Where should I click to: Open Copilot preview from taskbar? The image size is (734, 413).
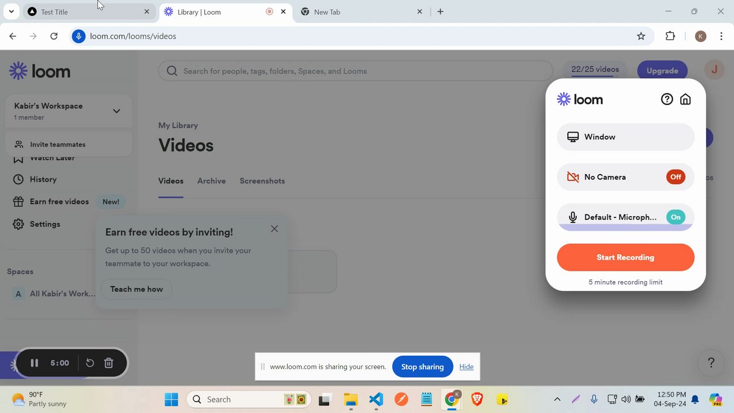click(715, 399)
